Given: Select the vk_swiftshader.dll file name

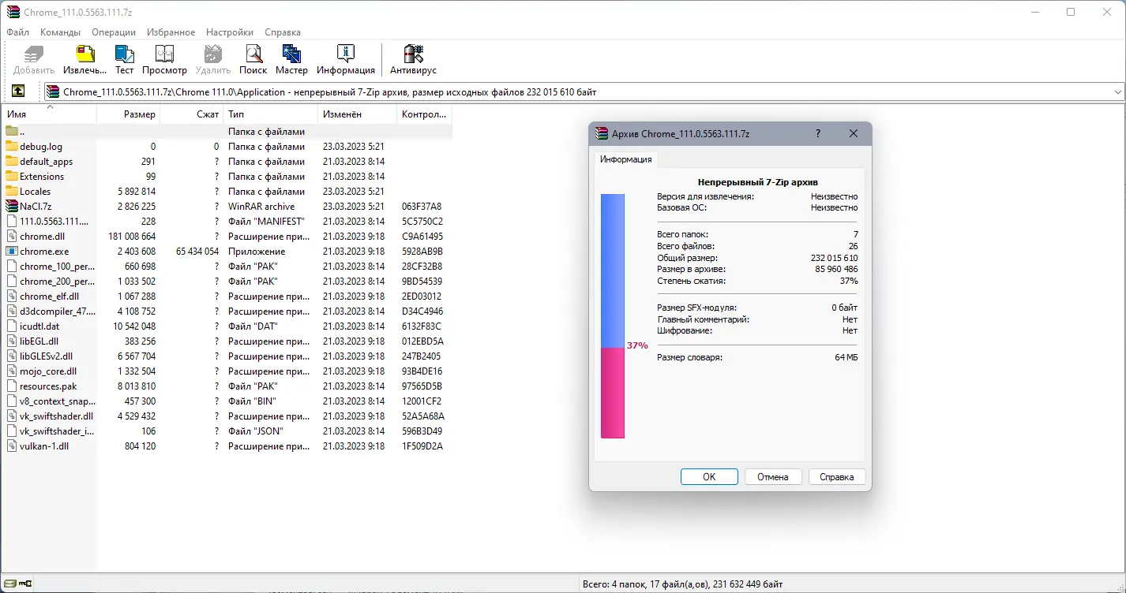Looking at the screenshot, I should (56, 416).
